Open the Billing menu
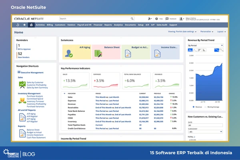 pos(50,25)
